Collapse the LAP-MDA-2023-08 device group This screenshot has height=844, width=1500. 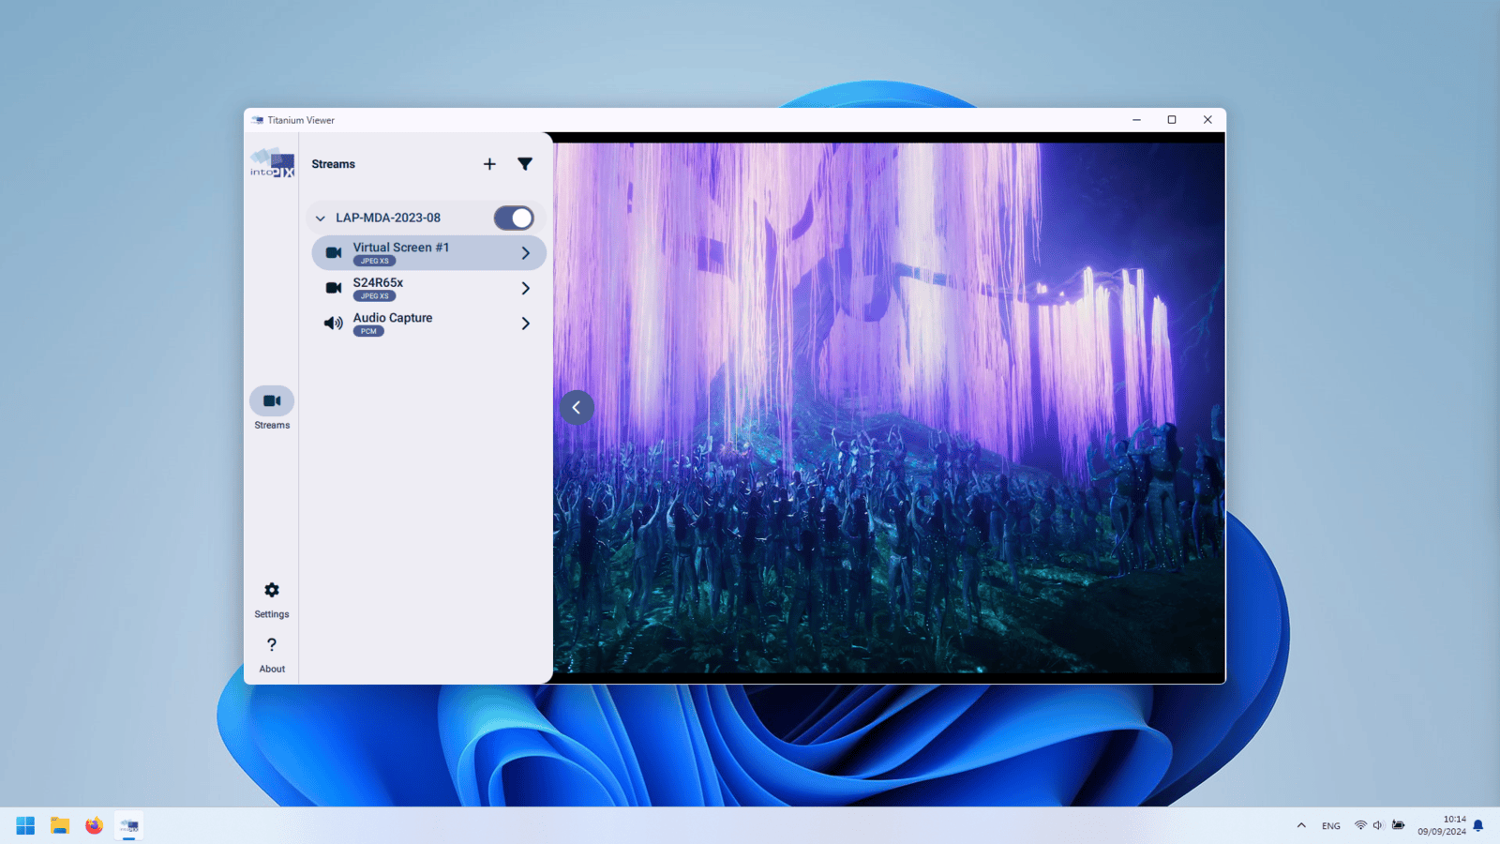(321, 219)
